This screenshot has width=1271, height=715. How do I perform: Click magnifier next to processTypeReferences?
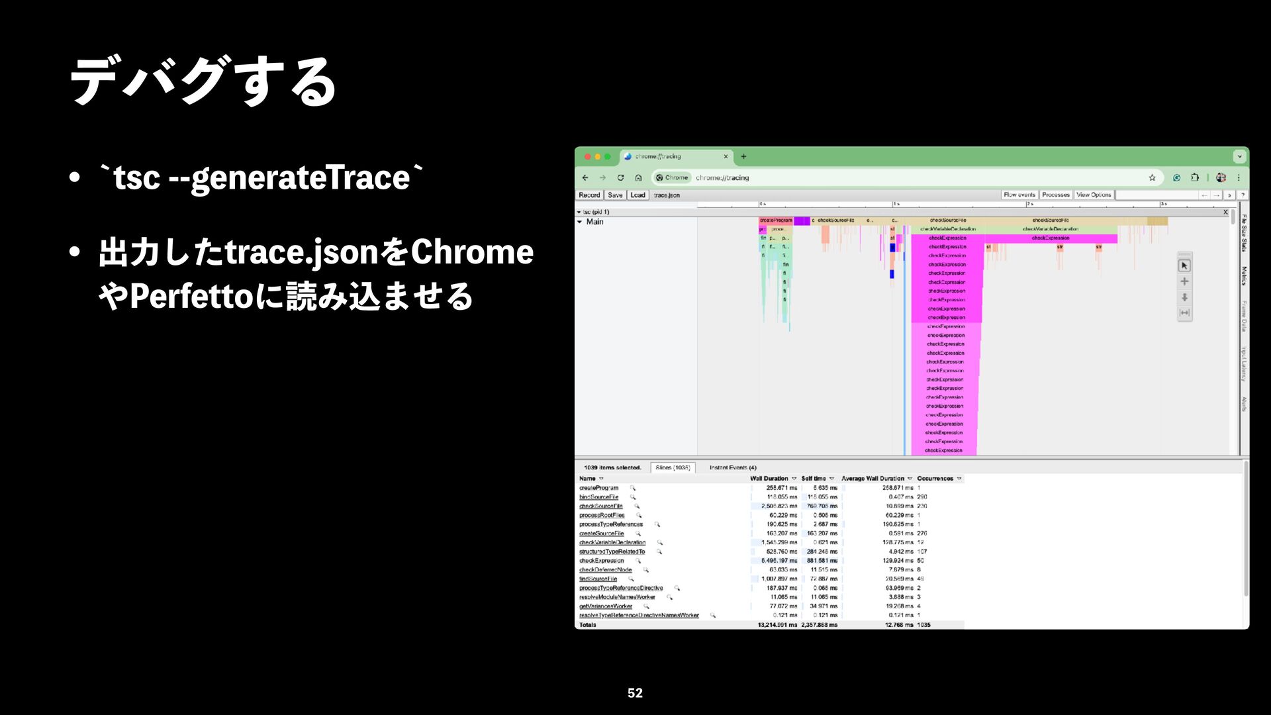click(x=657, y=524)
